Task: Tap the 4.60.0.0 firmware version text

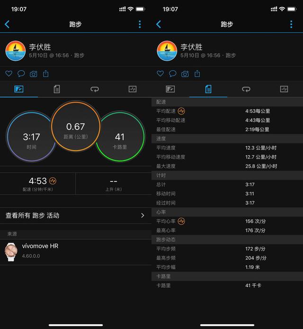Action: pyautogui.click(x=31, y=256)
